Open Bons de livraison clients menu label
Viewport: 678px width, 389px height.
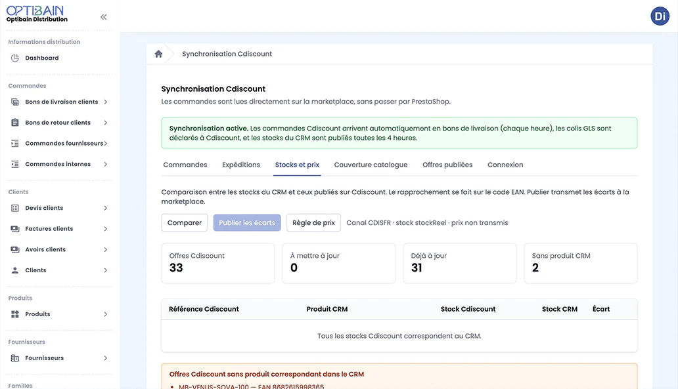[61, 102]
